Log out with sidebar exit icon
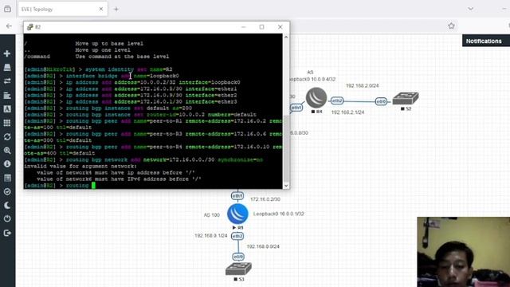The image size is (510, 287). 7,233
